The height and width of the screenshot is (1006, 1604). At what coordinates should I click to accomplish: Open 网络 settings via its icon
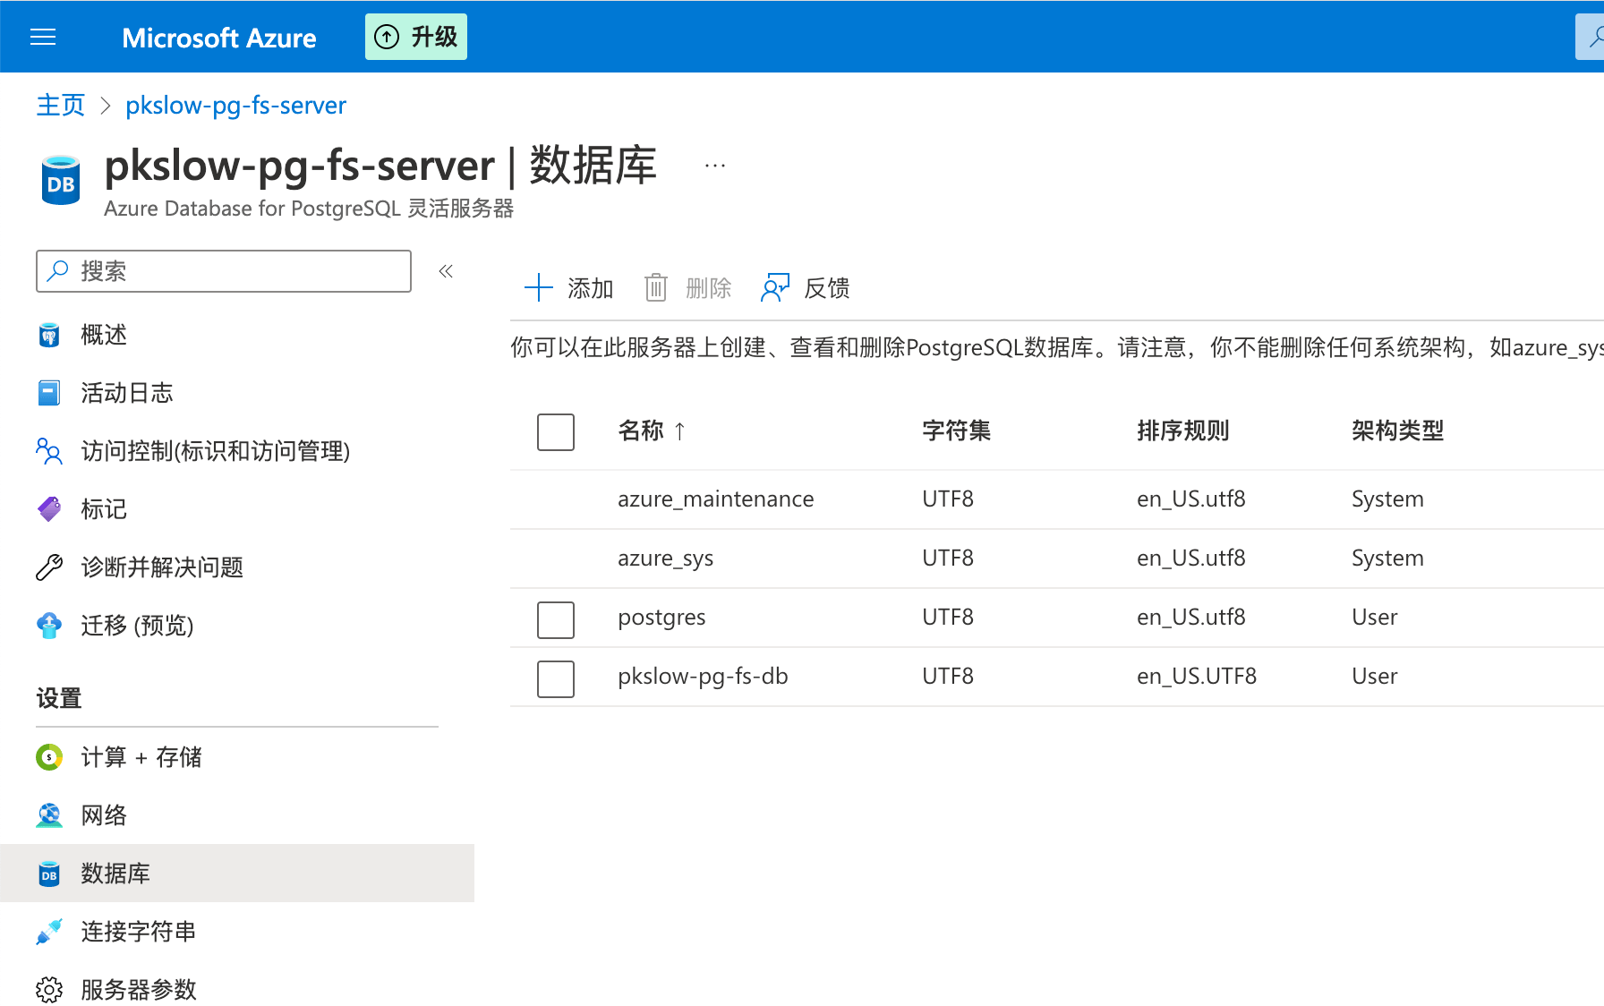pyautogui.click(x=48, y=814)
